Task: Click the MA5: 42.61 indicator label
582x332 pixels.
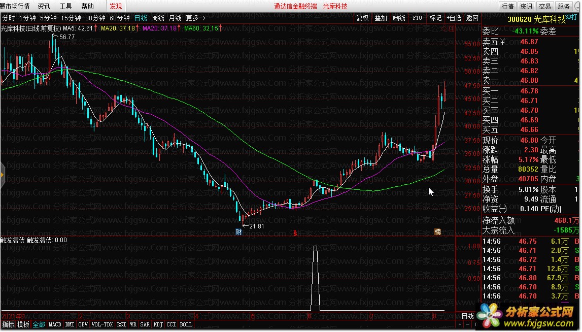Action: [78, 28]
